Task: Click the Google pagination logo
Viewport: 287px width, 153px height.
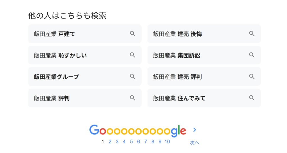Action: coord(138,131)
